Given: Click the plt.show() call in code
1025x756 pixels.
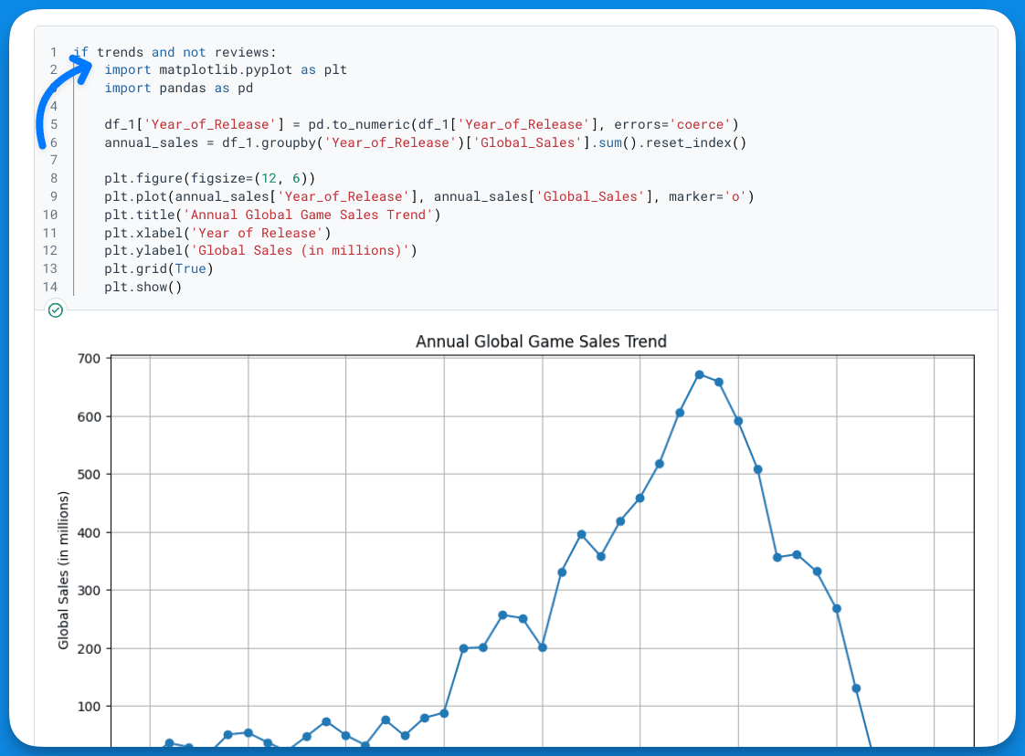Looking at the screenshot, I should [x=143, y=287].
